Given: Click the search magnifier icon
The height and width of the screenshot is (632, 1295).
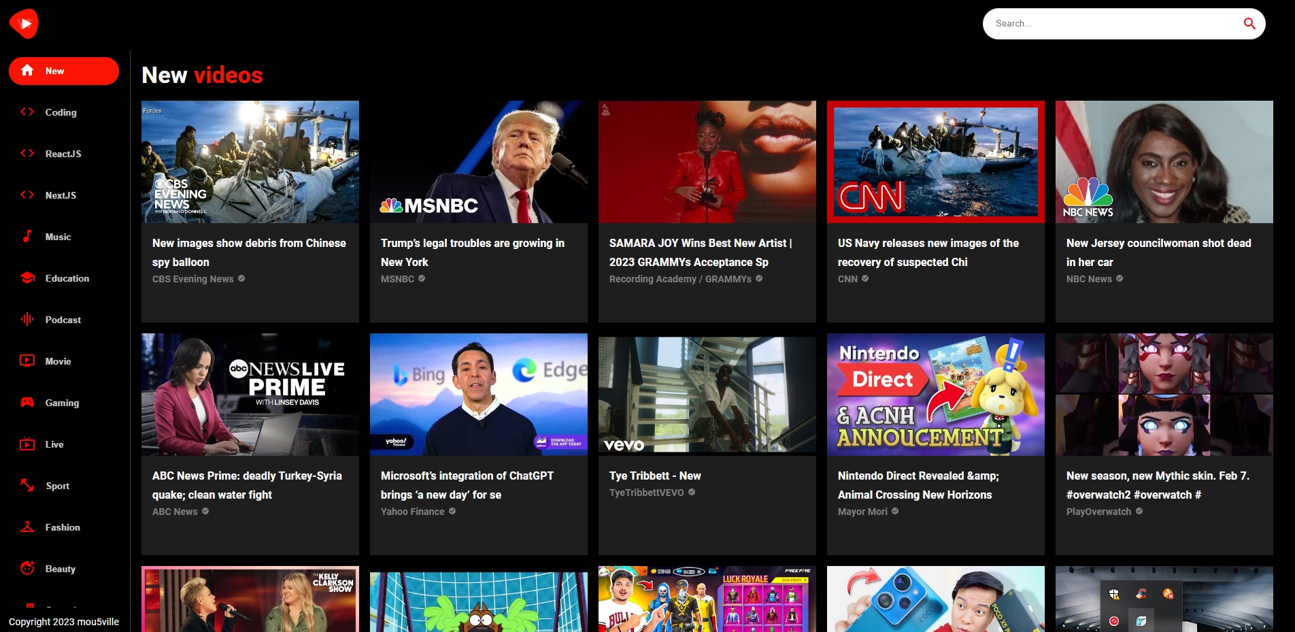Looking at the screenshot, I should point(1249,24).
